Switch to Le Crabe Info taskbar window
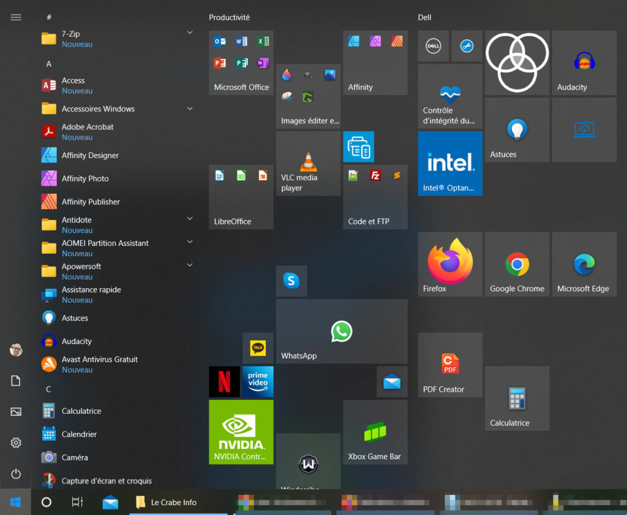The image size is (627, 515). (x=179, y=502)
